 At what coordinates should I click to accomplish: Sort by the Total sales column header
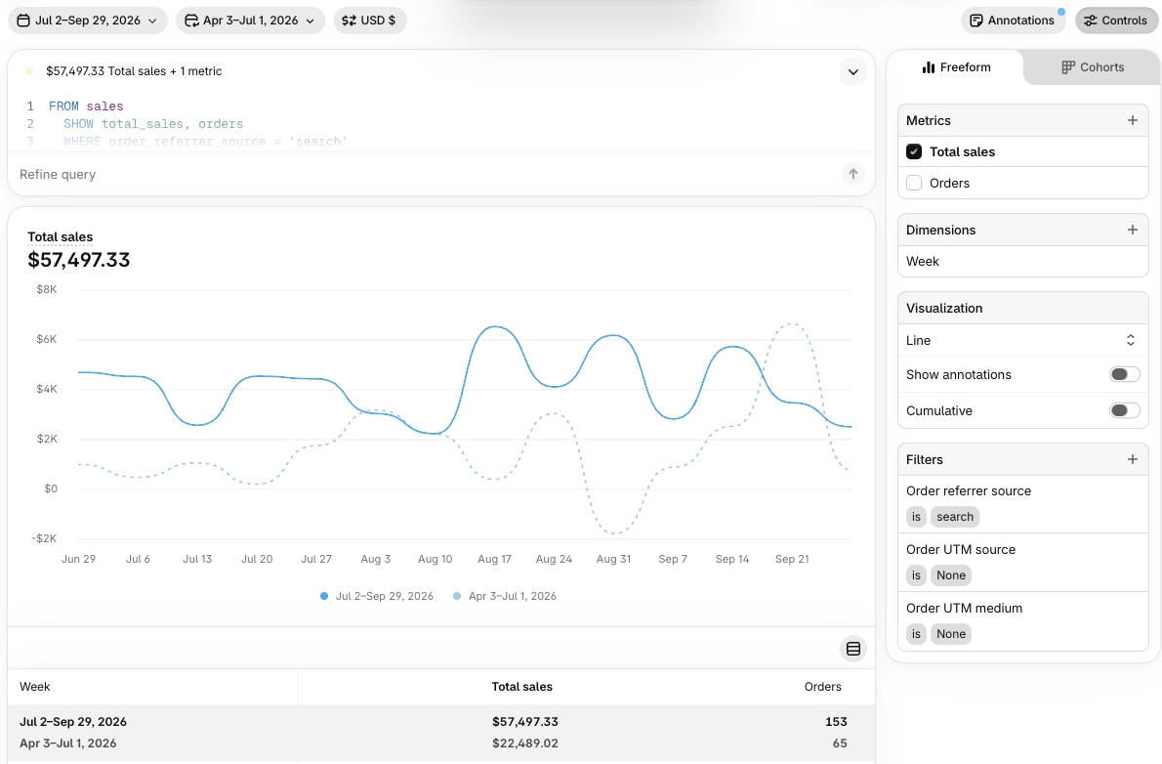coord(521,687)
